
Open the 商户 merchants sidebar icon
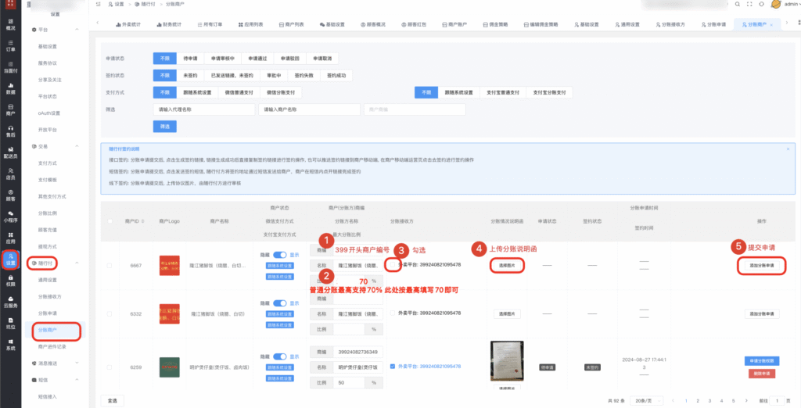[x=10, y=110]
